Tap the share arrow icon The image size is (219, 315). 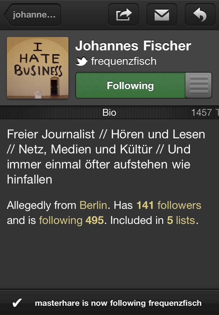click(x=124, y=15)
